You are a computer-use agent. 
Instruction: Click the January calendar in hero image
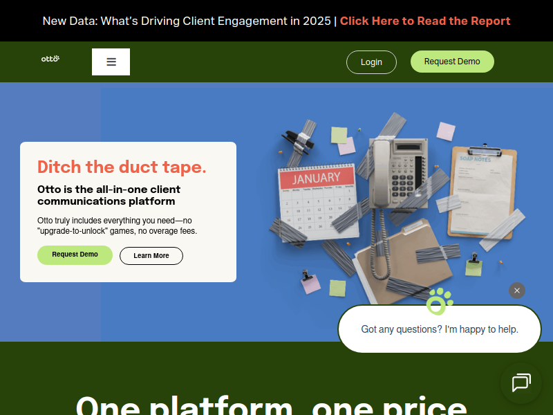[x=318, y=203]
